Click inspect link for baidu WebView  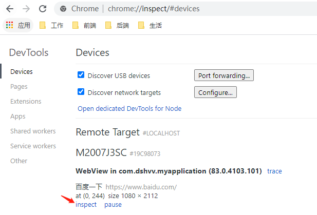(x=86, y=205)
